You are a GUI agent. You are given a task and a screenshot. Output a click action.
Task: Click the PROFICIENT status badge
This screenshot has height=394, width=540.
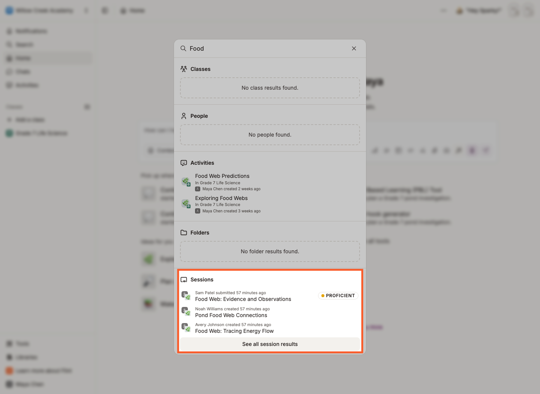338,296
